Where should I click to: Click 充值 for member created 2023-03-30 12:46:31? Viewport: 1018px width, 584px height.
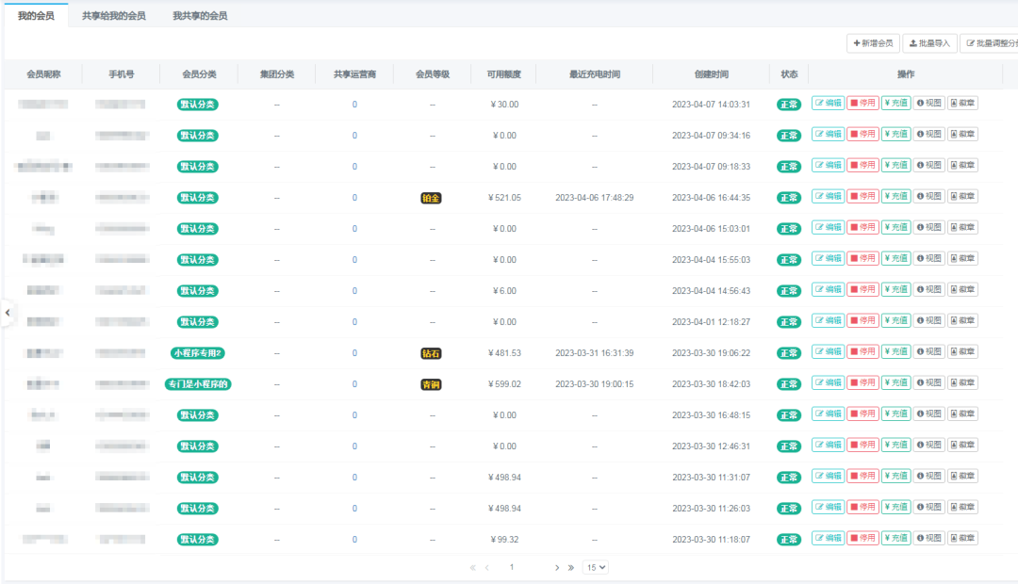pyautogui.click(x=896, y=446)
